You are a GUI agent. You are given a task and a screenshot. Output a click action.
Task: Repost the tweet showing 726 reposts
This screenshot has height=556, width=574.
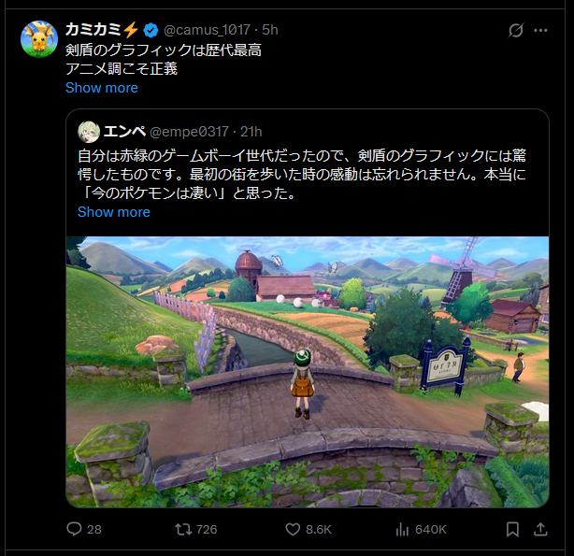click(182, 529)
